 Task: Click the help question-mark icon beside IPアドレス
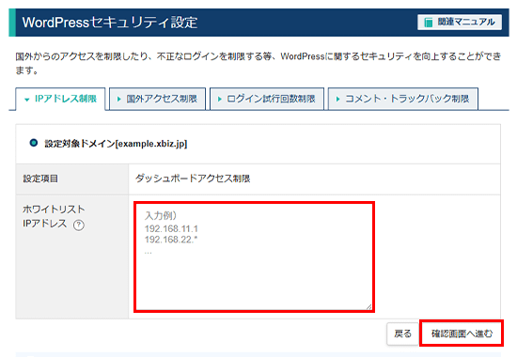(79, 225)
